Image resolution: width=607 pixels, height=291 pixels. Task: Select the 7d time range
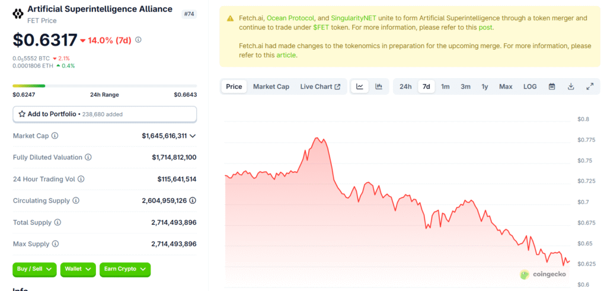[426, 87]
